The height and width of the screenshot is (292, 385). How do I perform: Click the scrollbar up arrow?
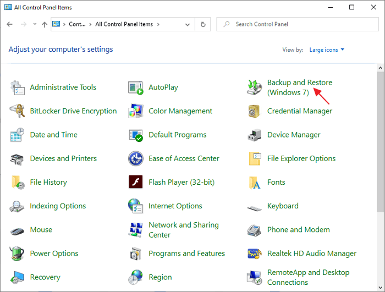click(x=381, y=68)
